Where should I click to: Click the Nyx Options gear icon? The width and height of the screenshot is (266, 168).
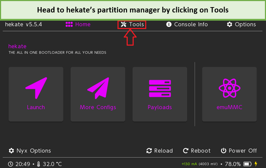point(11,151)
